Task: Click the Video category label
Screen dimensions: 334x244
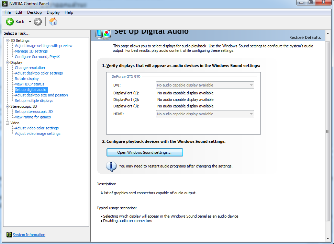Action: (15, 123)
